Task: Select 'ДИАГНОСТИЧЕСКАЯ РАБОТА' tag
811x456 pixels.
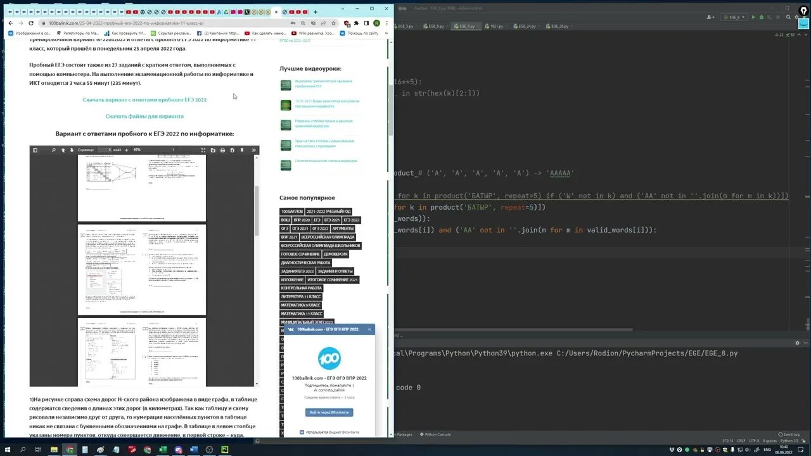Action: coord(305,262)
